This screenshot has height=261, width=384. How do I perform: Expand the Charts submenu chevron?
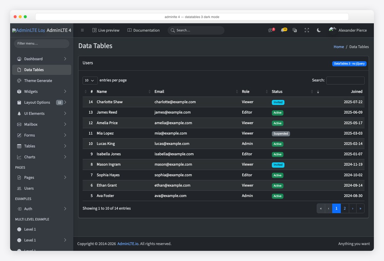65,157
